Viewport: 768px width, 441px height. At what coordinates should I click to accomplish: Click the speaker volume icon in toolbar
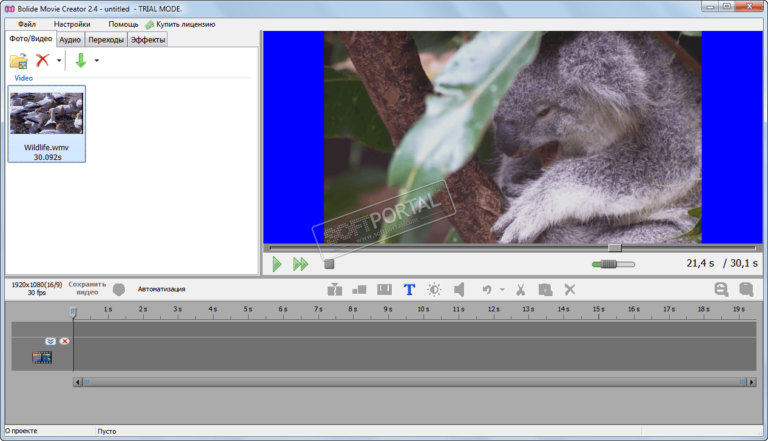tap(459, 290)
